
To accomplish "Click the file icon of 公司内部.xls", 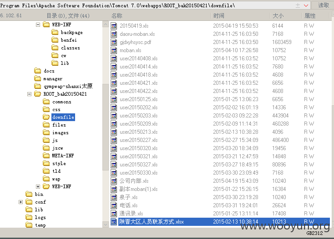I will coord(114,181).
